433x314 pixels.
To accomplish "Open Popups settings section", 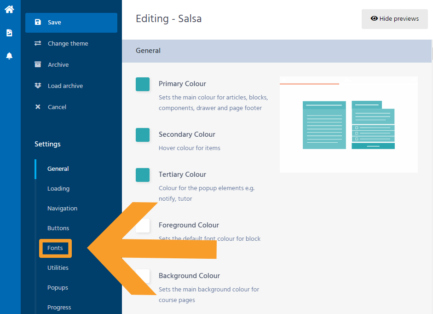I will click(58, 288).
